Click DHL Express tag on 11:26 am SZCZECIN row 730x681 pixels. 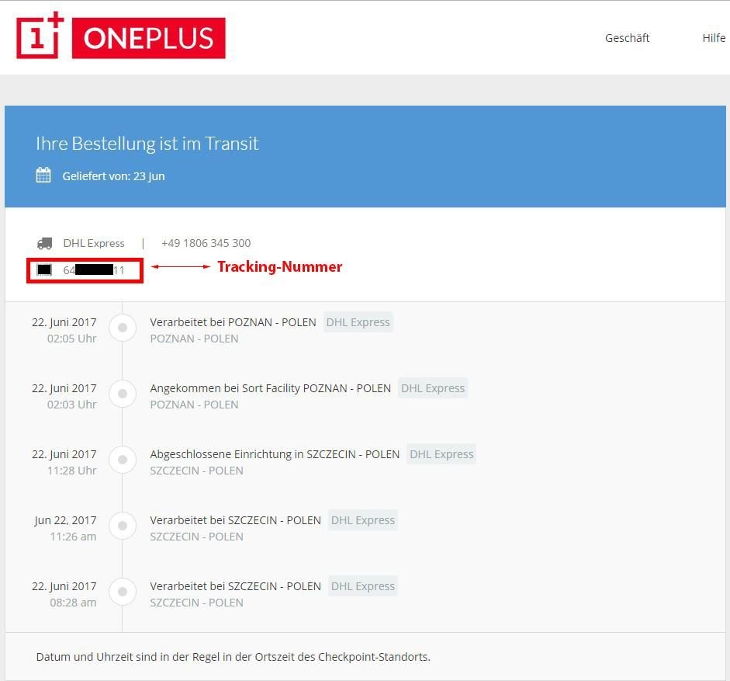coord(362,520)
